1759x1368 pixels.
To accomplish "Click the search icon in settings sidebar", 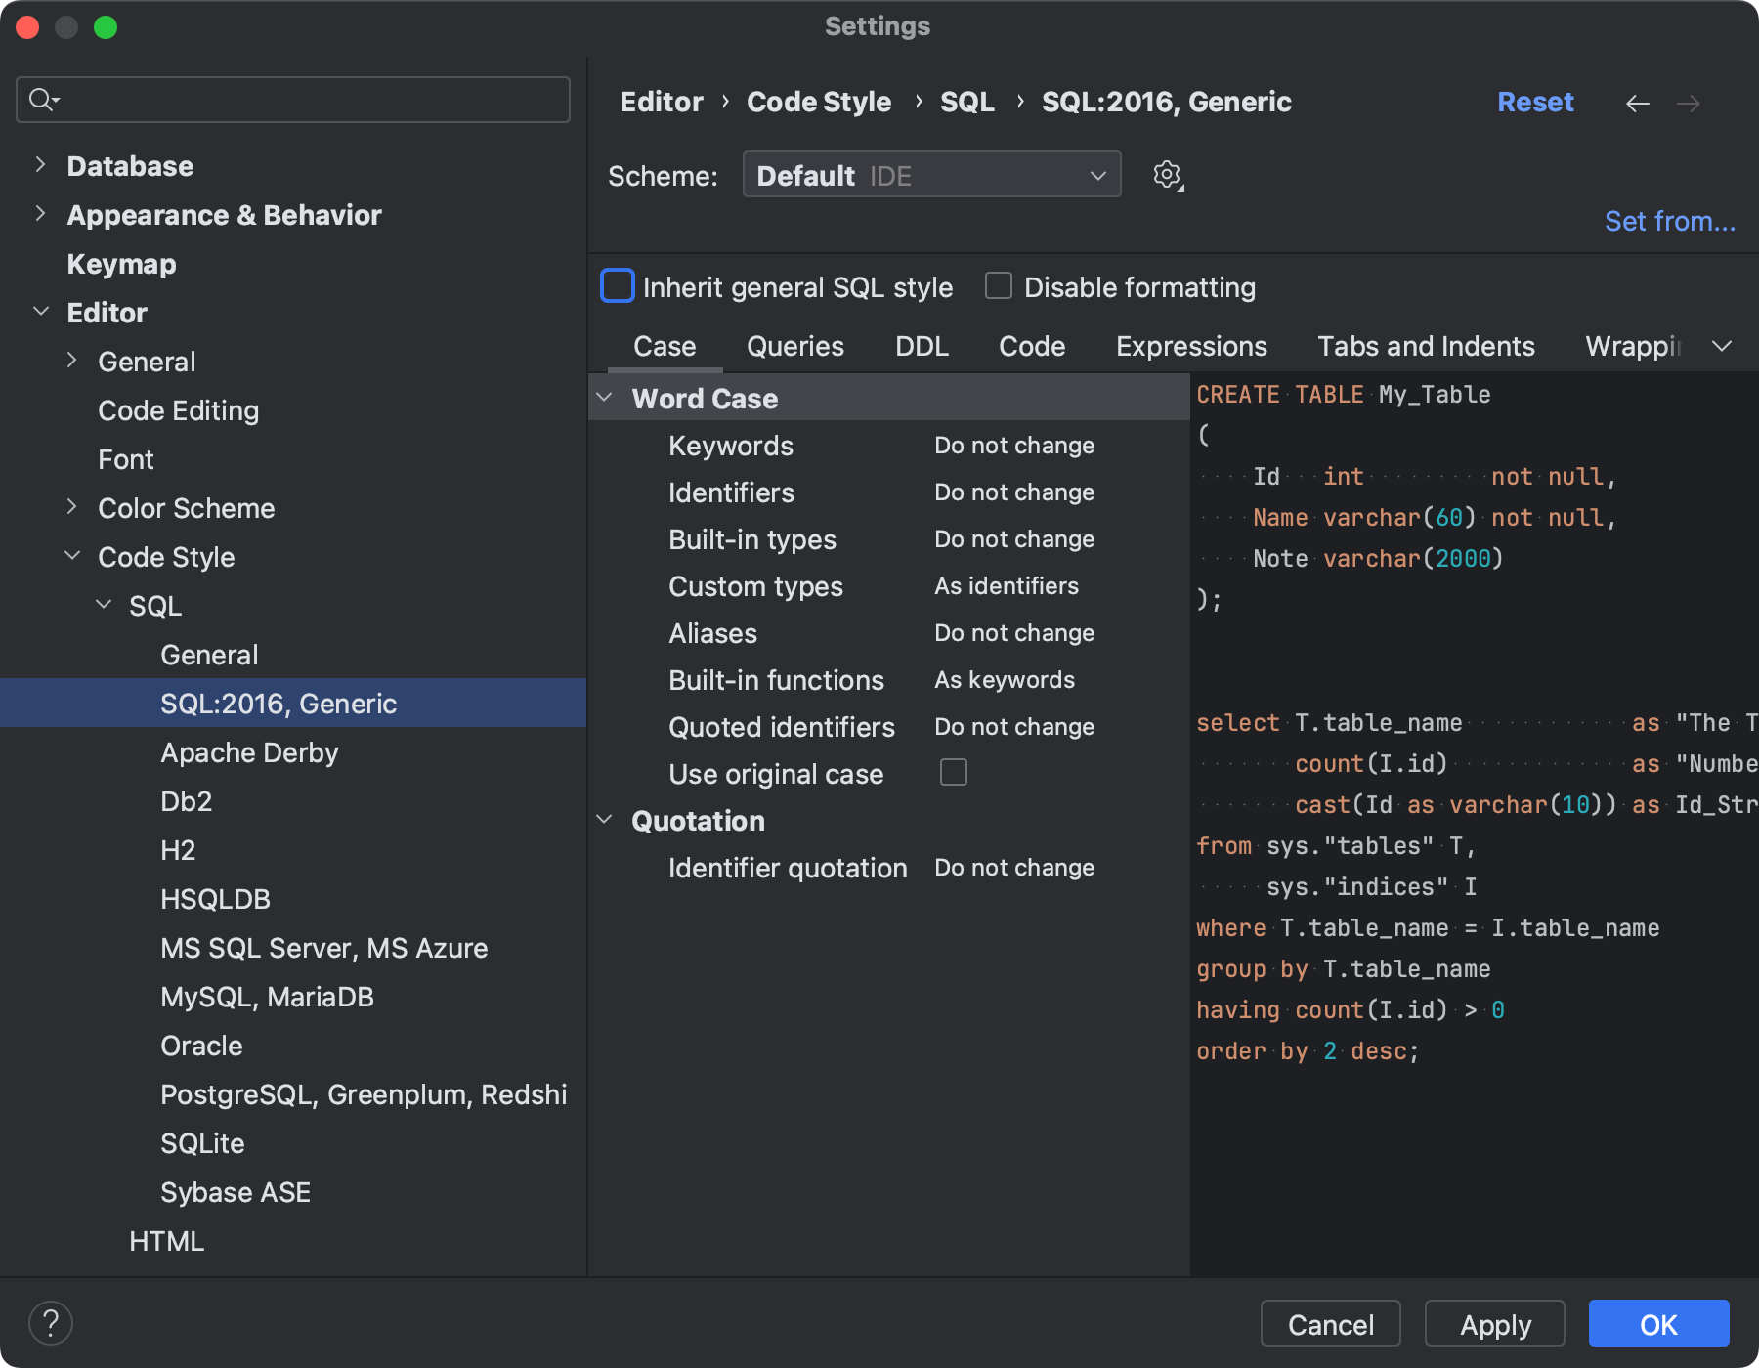I will (41, 99).
